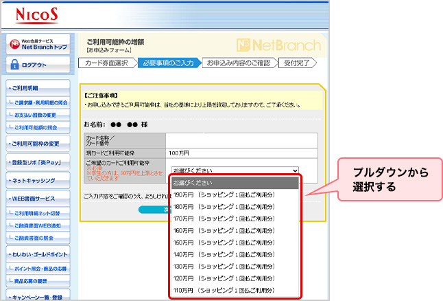Click the 受付完了 step
Image resolution: width=443 pixels, height=301 pixels.
(297, 63)
